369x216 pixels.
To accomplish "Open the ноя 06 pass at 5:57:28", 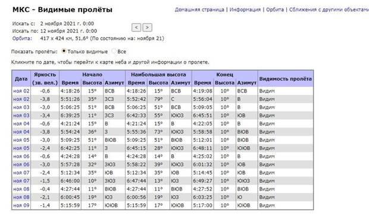I will (x=21, y=164).
